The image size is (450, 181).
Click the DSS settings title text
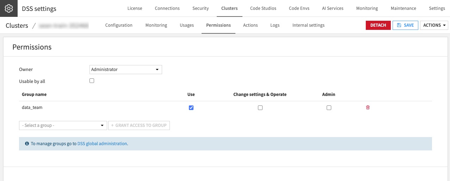(39, 9)
